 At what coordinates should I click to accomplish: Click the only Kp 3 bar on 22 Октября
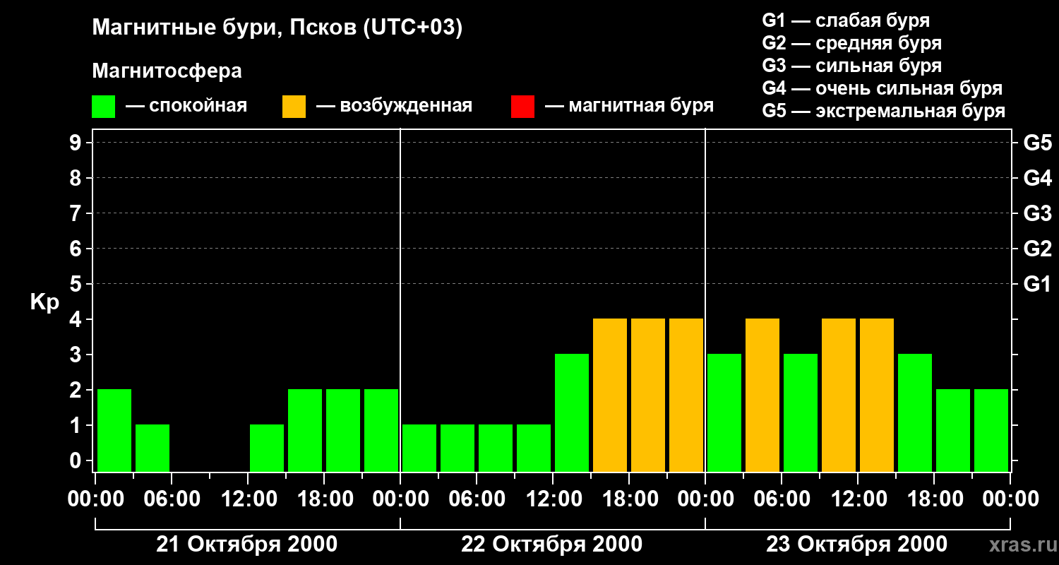coord(572,412)
